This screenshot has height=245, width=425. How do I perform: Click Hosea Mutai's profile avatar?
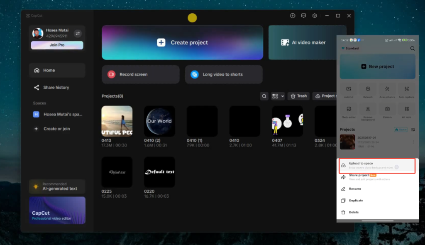[x=38, y=33]
